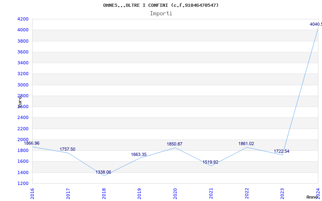Click the 2022 year label on x-axis
The image size is (322, 201).
click(x=246, y=193)
